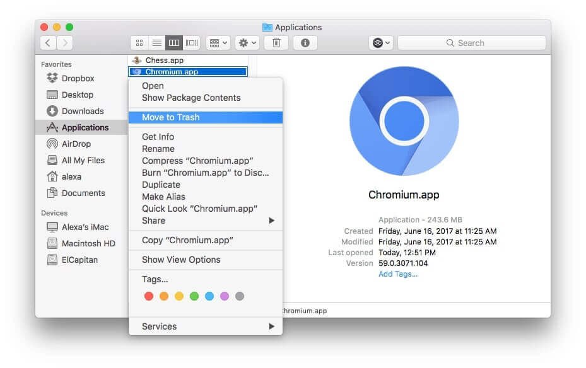Switch to list view in the toolbar

tap(157, 43)
